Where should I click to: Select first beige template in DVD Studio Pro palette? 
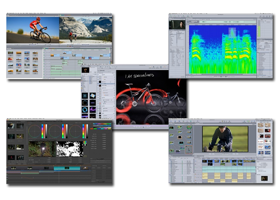[260, 125]
